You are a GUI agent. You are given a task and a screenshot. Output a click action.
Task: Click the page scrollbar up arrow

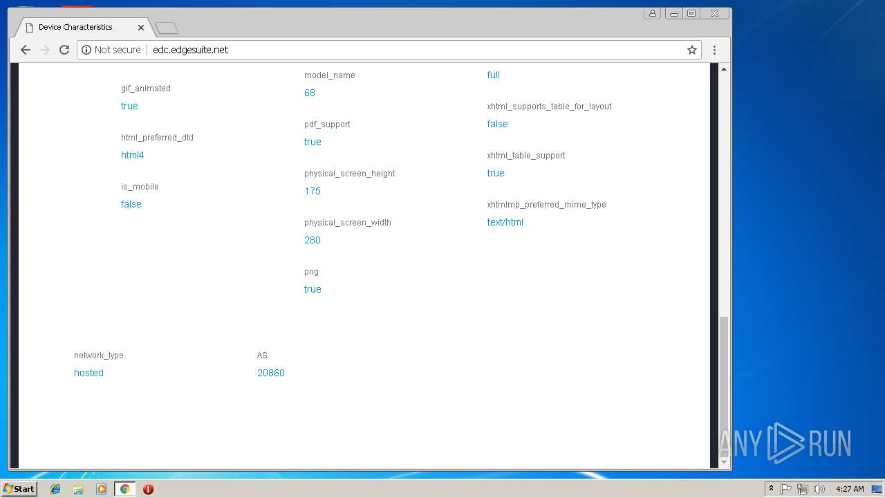(724, 68)
